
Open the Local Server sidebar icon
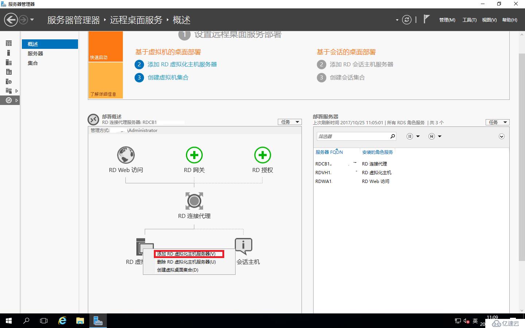coord(9,53)
